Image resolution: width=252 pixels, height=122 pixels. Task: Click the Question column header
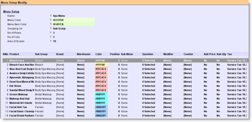[x=148, y=54]
